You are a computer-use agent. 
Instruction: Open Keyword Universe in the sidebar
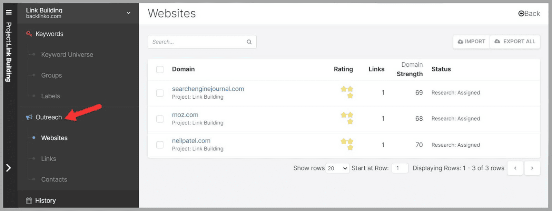coord(67,55)
